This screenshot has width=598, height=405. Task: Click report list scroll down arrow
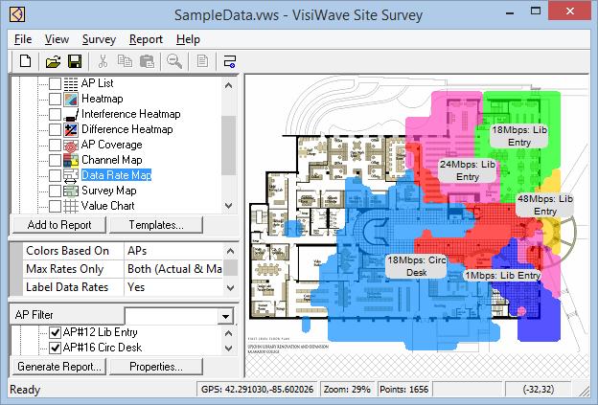pos(229,206)
